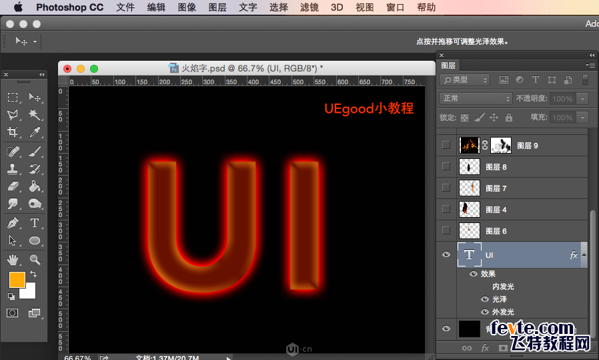This screenshot has width=599, height=360.
Task: Select the Move tool in toolbox
Action: point(35,97)
